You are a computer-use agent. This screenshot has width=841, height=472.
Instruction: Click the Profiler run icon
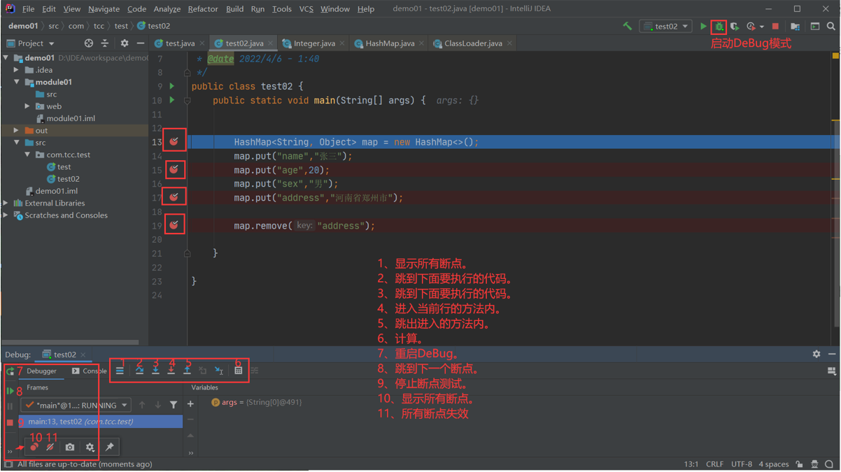coord(751,27)
